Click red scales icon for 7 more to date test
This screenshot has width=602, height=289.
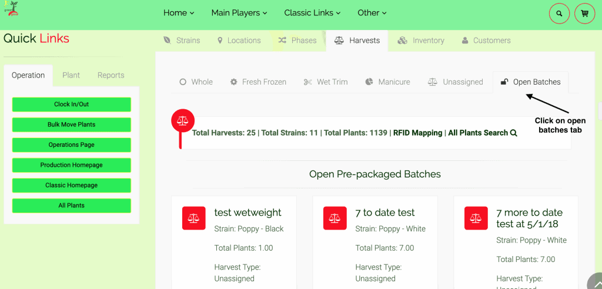pos(476,219)
